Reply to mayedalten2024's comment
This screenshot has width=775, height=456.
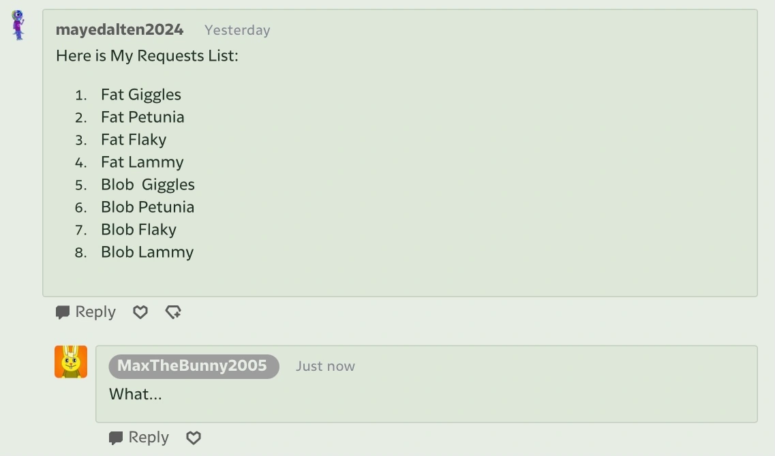point(86,312)
